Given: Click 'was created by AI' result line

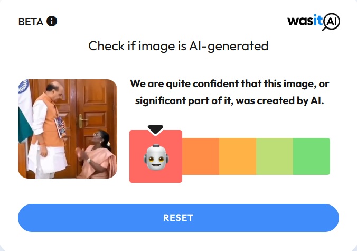Looking at the screenshot, I should click(280, 101).
